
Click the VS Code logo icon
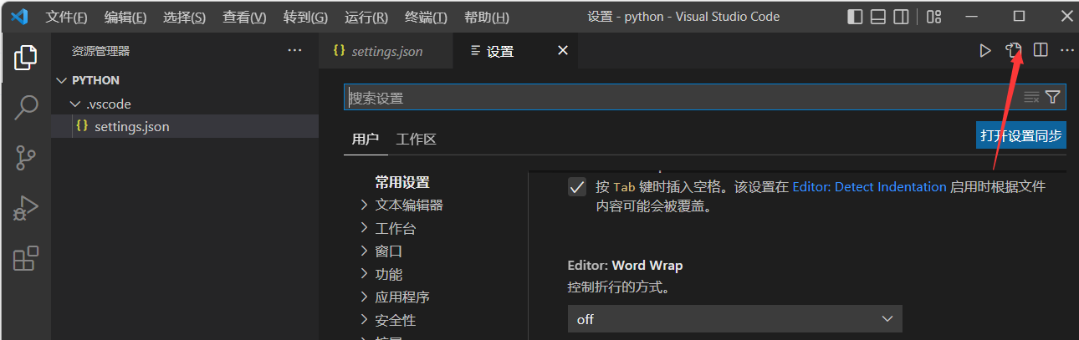[20, 17]
